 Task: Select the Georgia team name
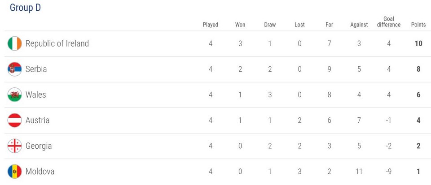(39, 146)
